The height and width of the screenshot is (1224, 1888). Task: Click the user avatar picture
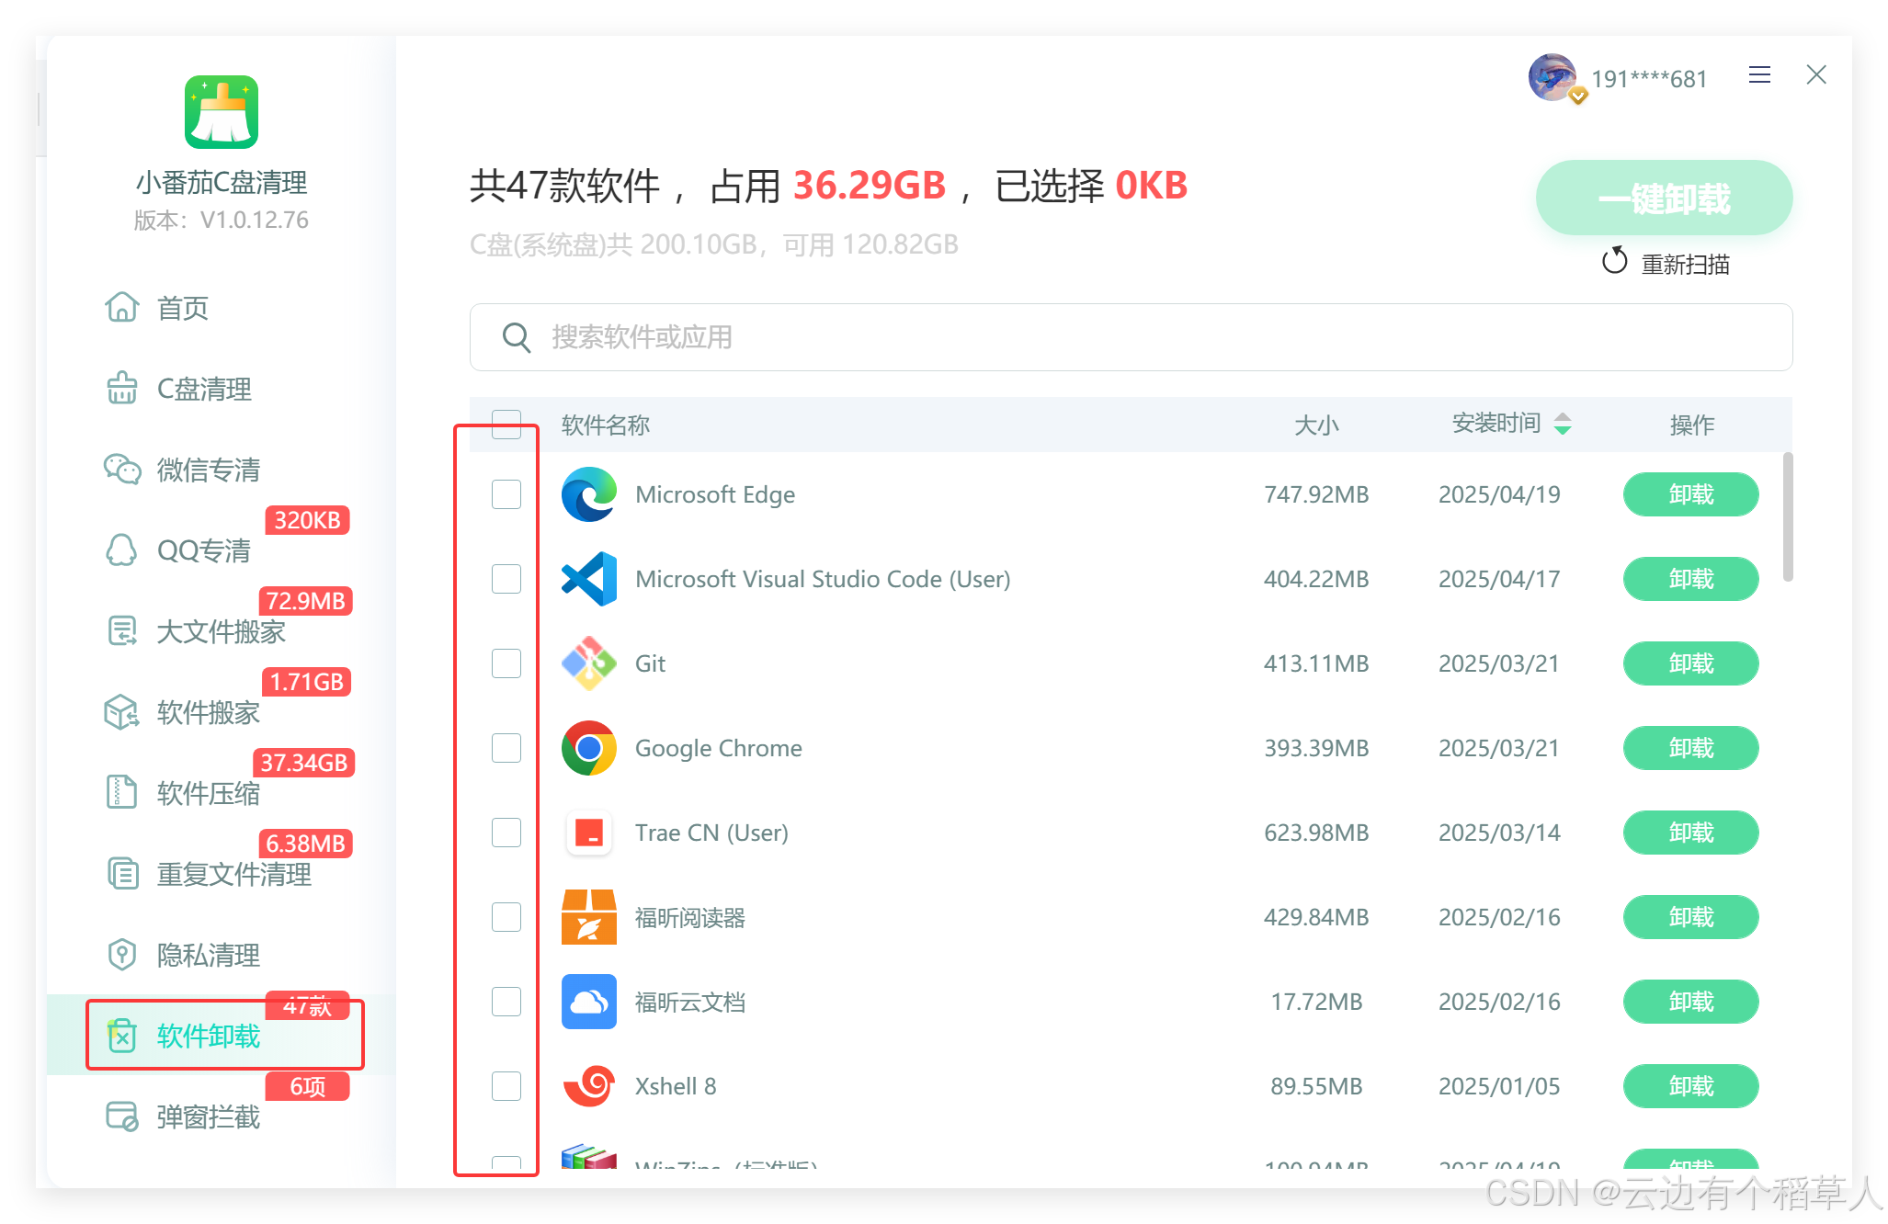click(1552, 78)
